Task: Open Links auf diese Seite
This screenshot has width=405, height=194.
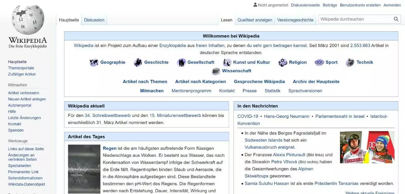Action: (x=26, y=149)
